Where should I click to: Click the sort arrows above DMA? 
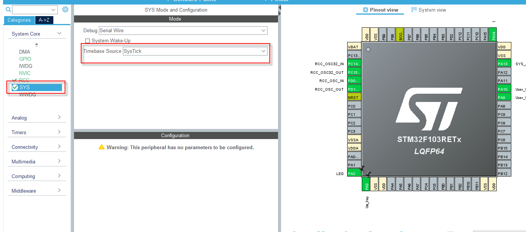[36, 45]
